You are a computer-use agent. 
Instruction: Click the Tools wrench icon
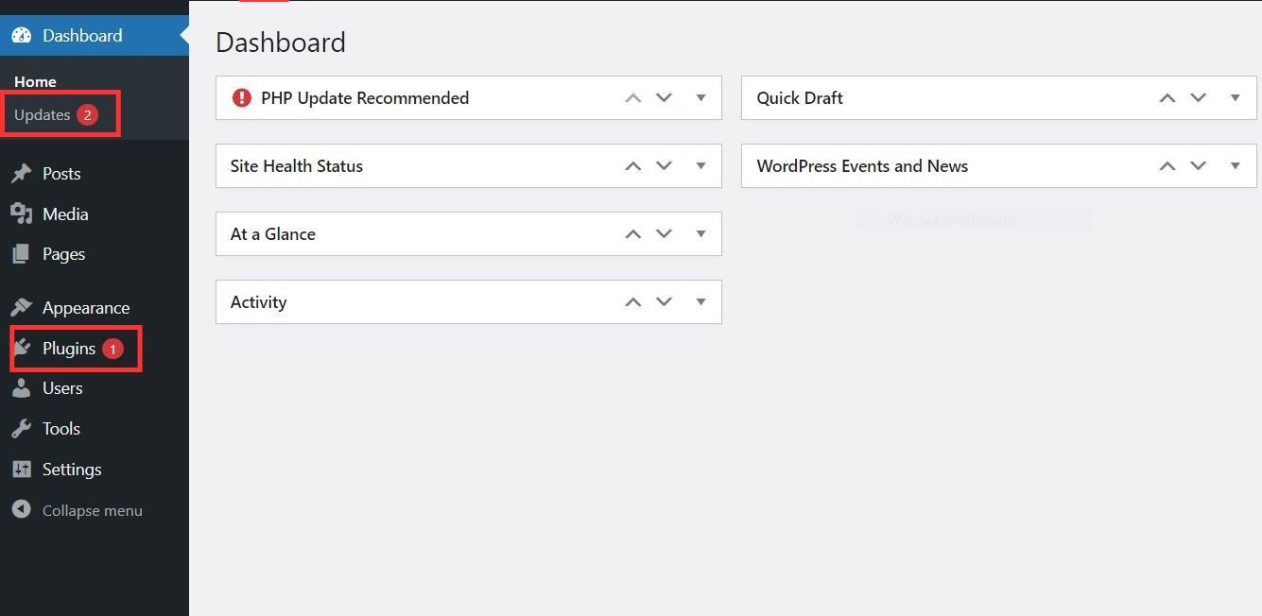[x=21, y=429]
